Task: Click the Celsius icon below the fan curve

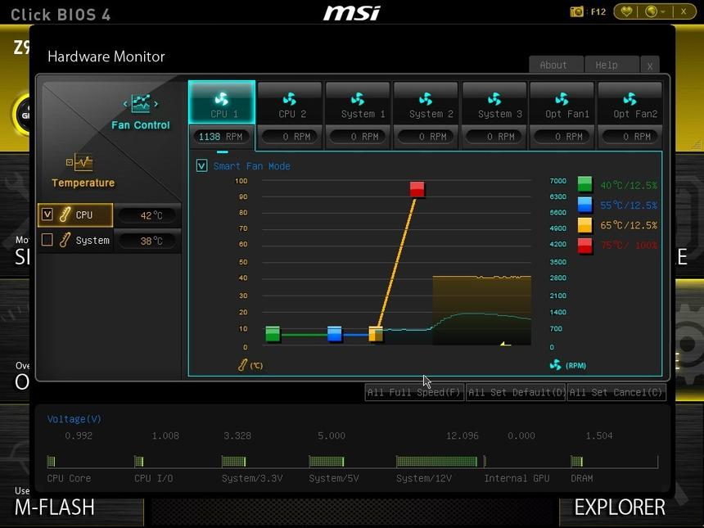Action: click(x=244, y=364)
